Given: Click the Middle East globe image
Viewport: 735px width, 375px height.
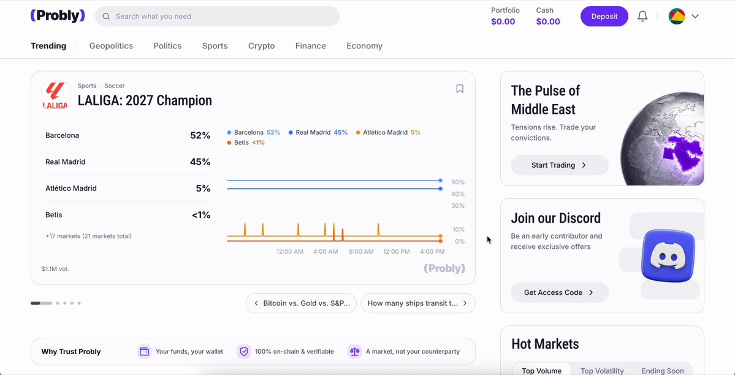Looking at the screenshot, I should click(x=662, y=139).
